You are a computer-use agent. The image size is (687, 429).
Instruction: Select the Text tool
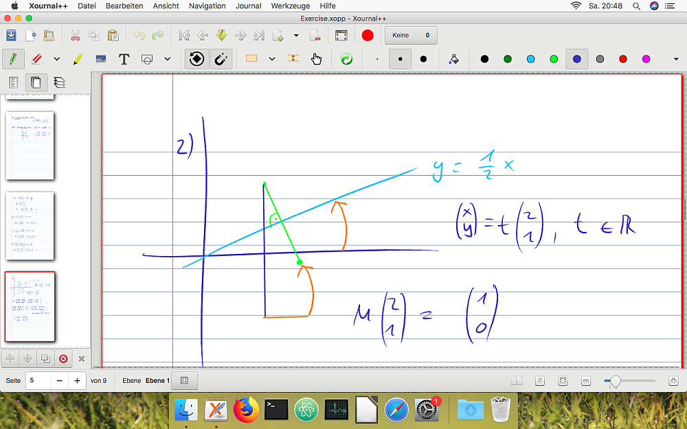pyautogui.click(x=124, y=58)
